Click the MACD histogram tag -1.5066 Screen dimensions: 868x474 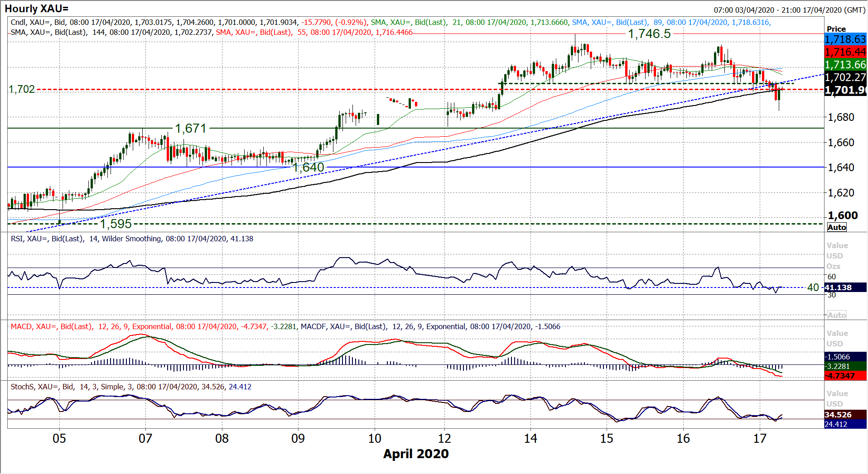coord(845,357)
